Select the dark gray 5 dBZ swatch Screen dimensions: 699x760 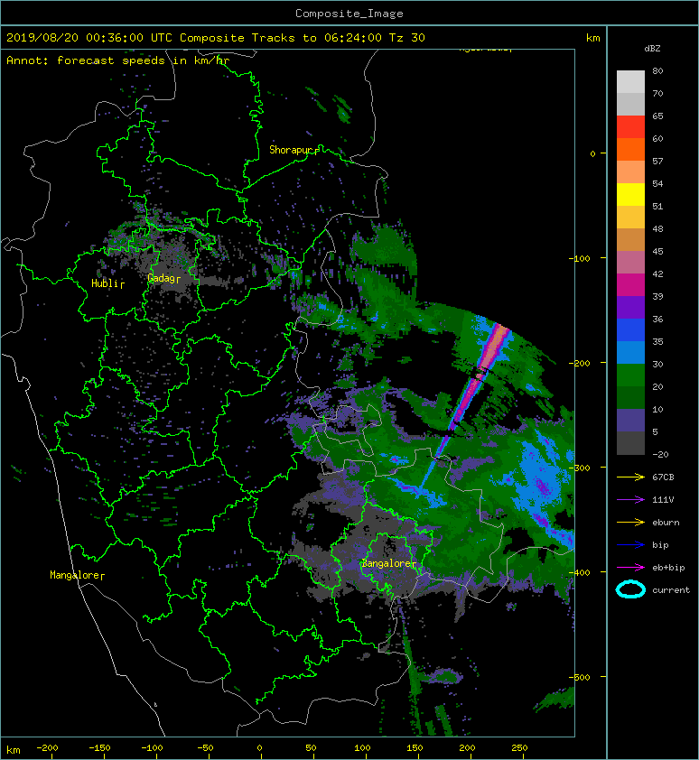630,442
